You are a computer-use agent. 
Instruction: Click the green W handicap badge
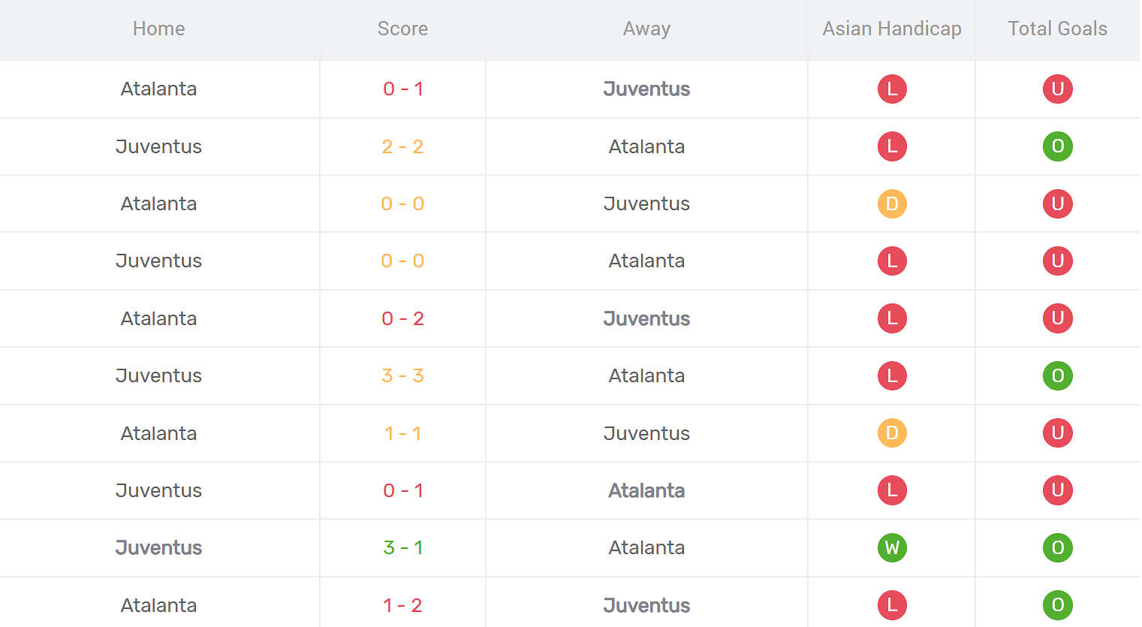(892, 547)
